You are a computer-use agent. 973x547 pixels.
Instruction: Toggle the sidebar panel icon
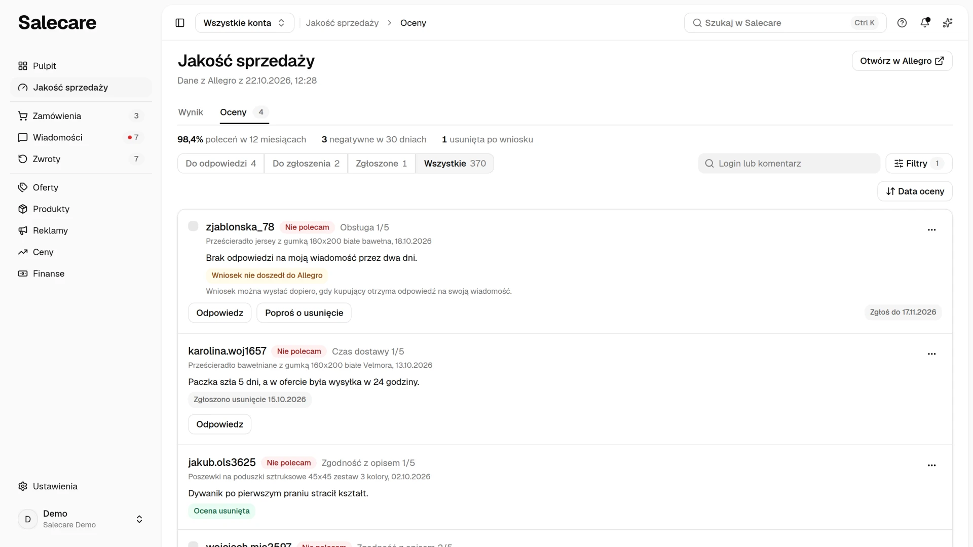(180, 23)
